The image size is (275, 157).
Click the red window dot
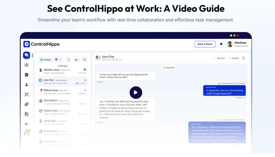tap(238, 35)
